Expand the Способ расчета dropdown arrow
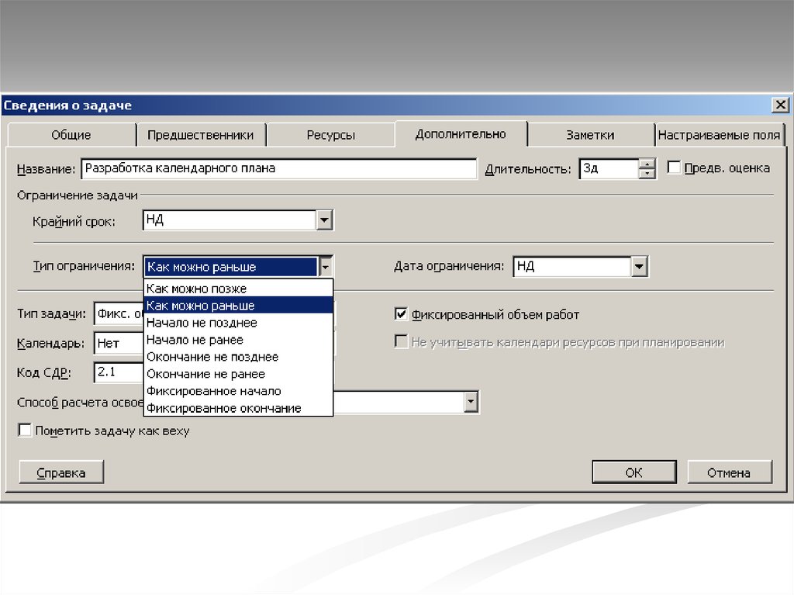The width and height of the screenshot is (794, 595). (x=470, y=402)
